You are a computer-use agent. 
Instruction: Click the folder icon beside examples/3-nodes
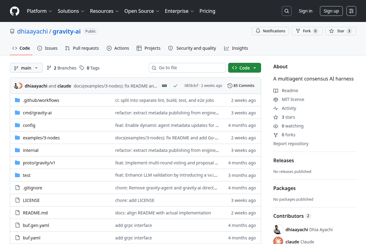17,138
